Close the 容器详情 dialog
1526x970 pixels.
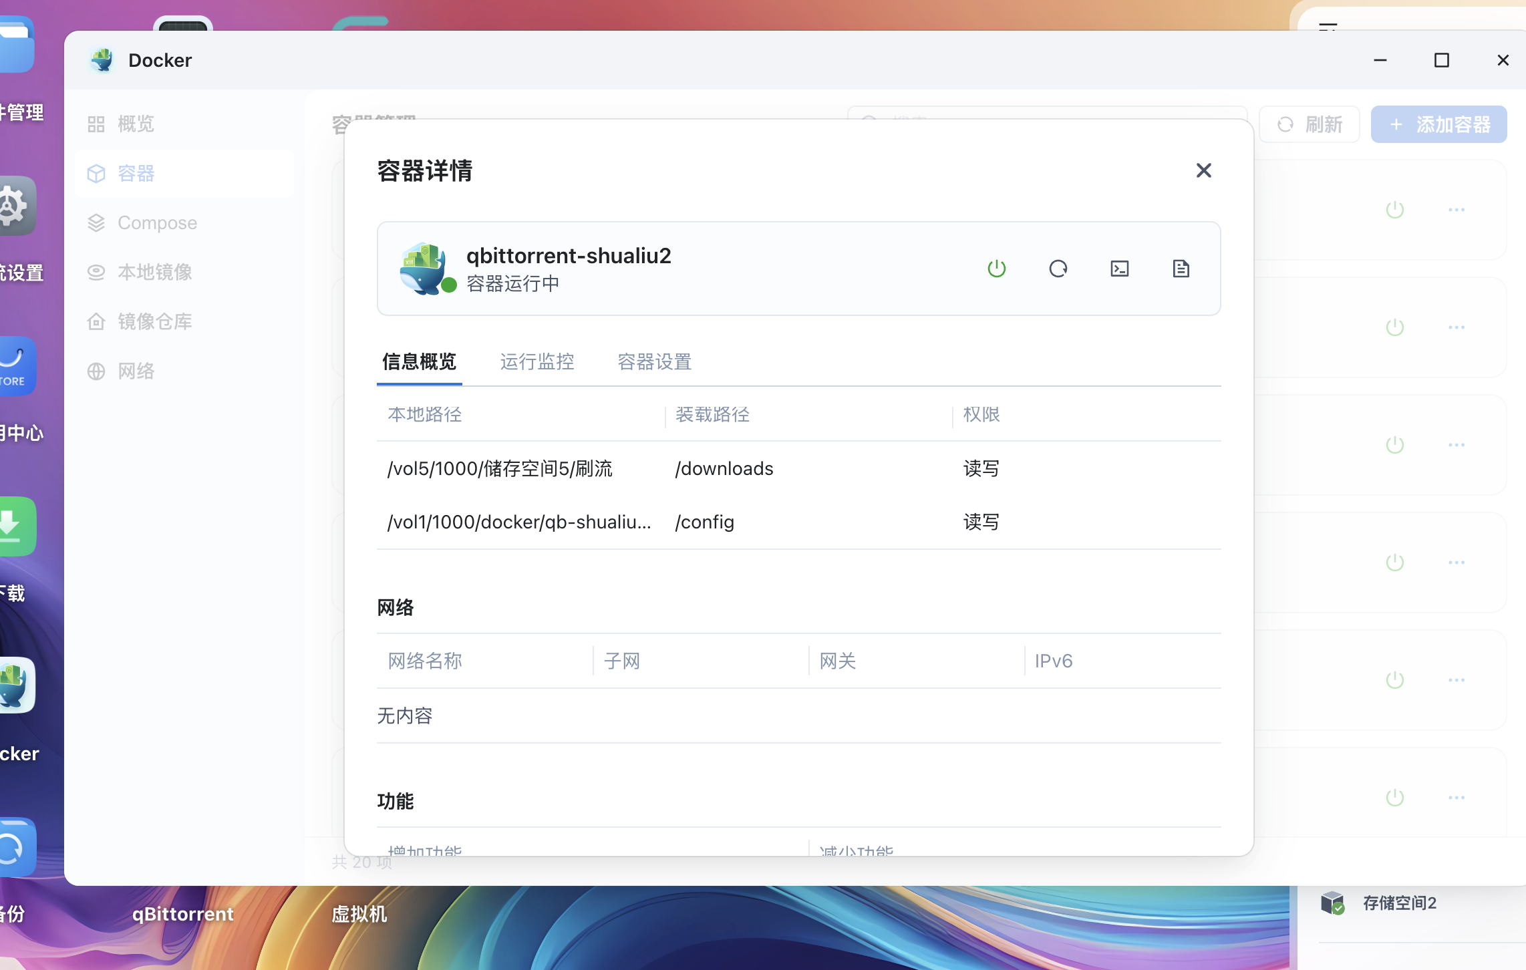pyautogui.click(x=1203, y=170)
